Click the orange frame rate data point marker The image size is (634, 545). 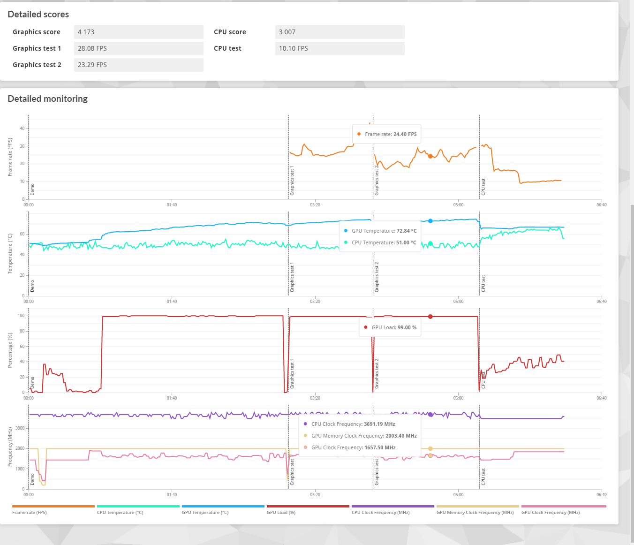click(x=430, y=156)
